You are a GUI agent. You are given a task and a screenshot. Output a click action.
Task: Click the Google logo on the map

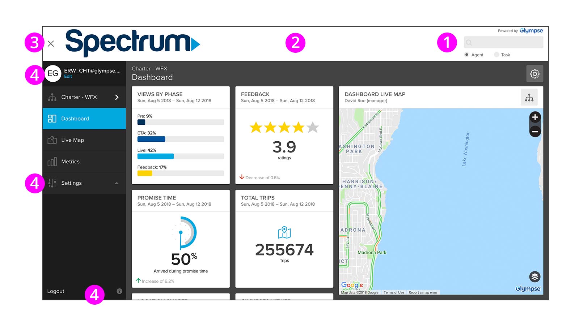352,285
